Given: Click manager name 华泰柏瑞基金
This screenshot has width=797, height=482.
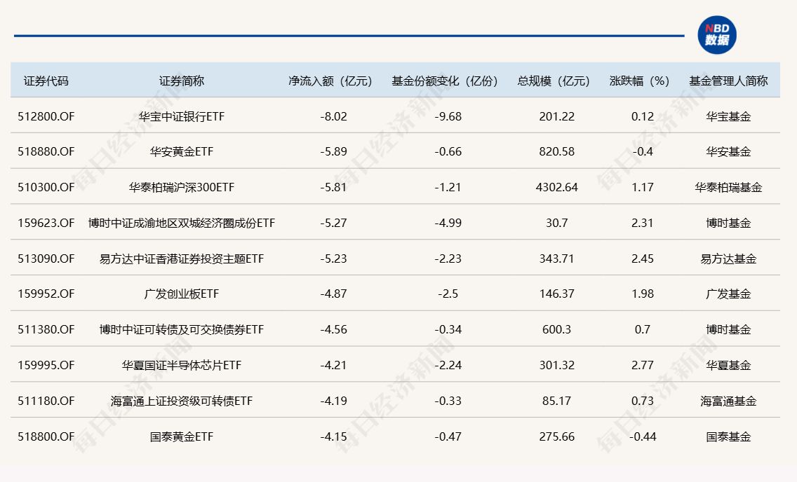Looking at the screenshot, I should point(728,187).
